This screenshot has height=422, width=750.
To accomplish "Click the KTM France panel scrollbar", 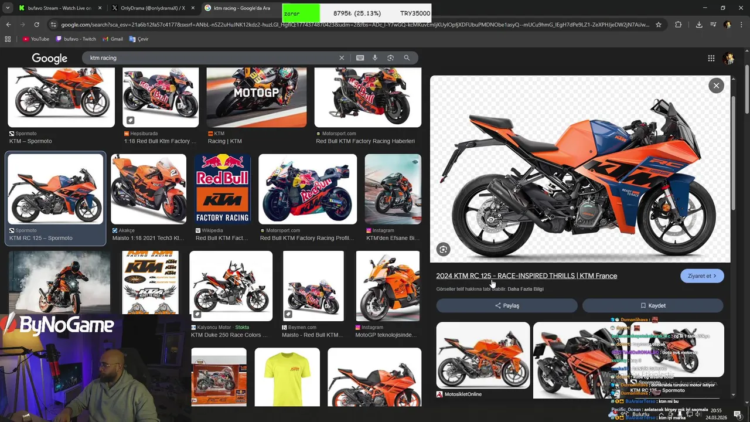I will [x=734, y=152].
